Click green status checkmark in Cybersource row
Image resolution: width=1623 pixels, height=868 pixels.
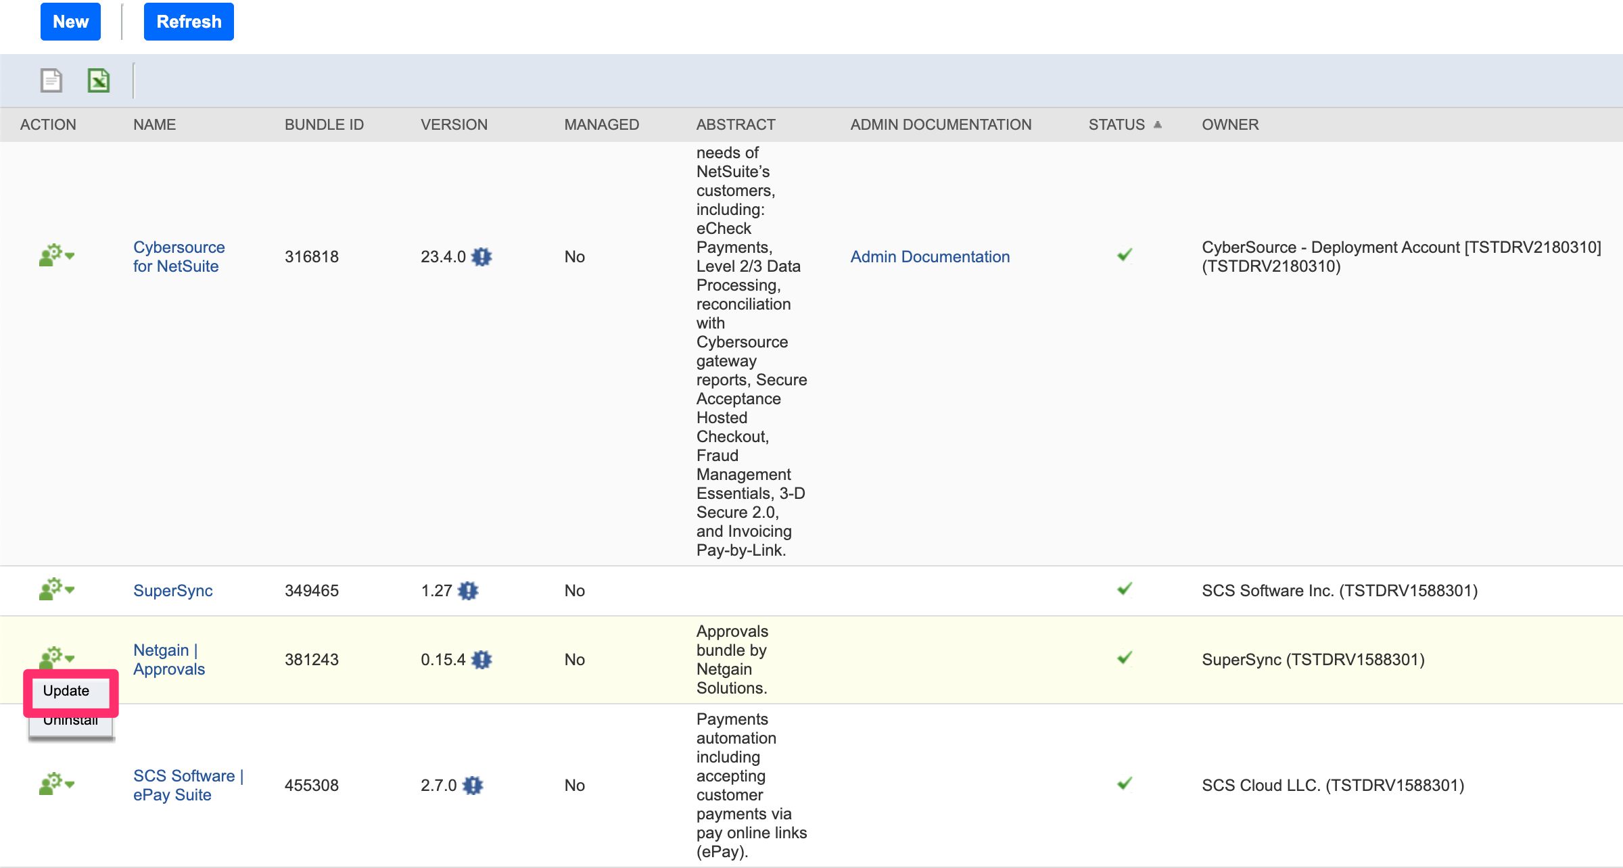[1125, 255]
